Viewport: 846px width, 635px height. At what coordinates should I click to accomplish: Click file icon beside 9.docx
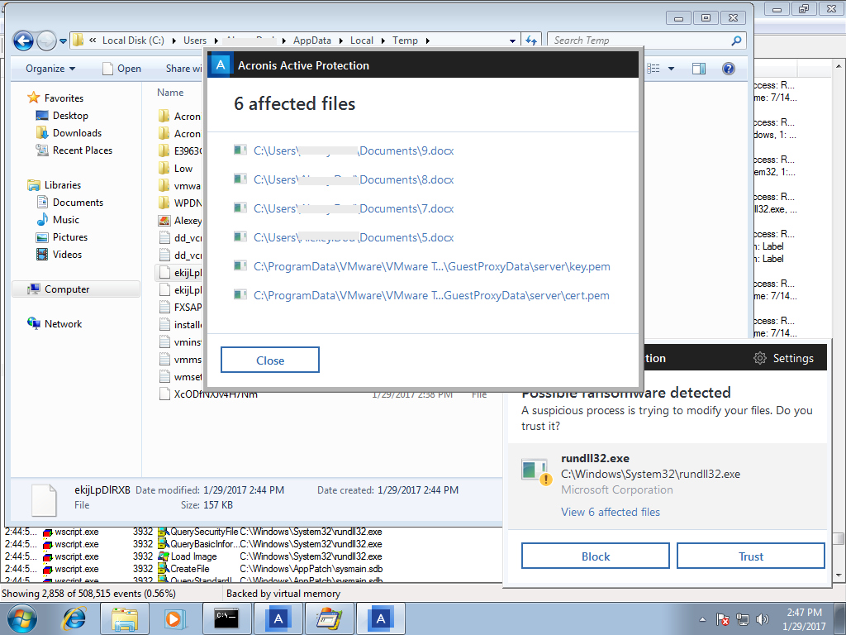pyautogui.click(x=240, y=150)
